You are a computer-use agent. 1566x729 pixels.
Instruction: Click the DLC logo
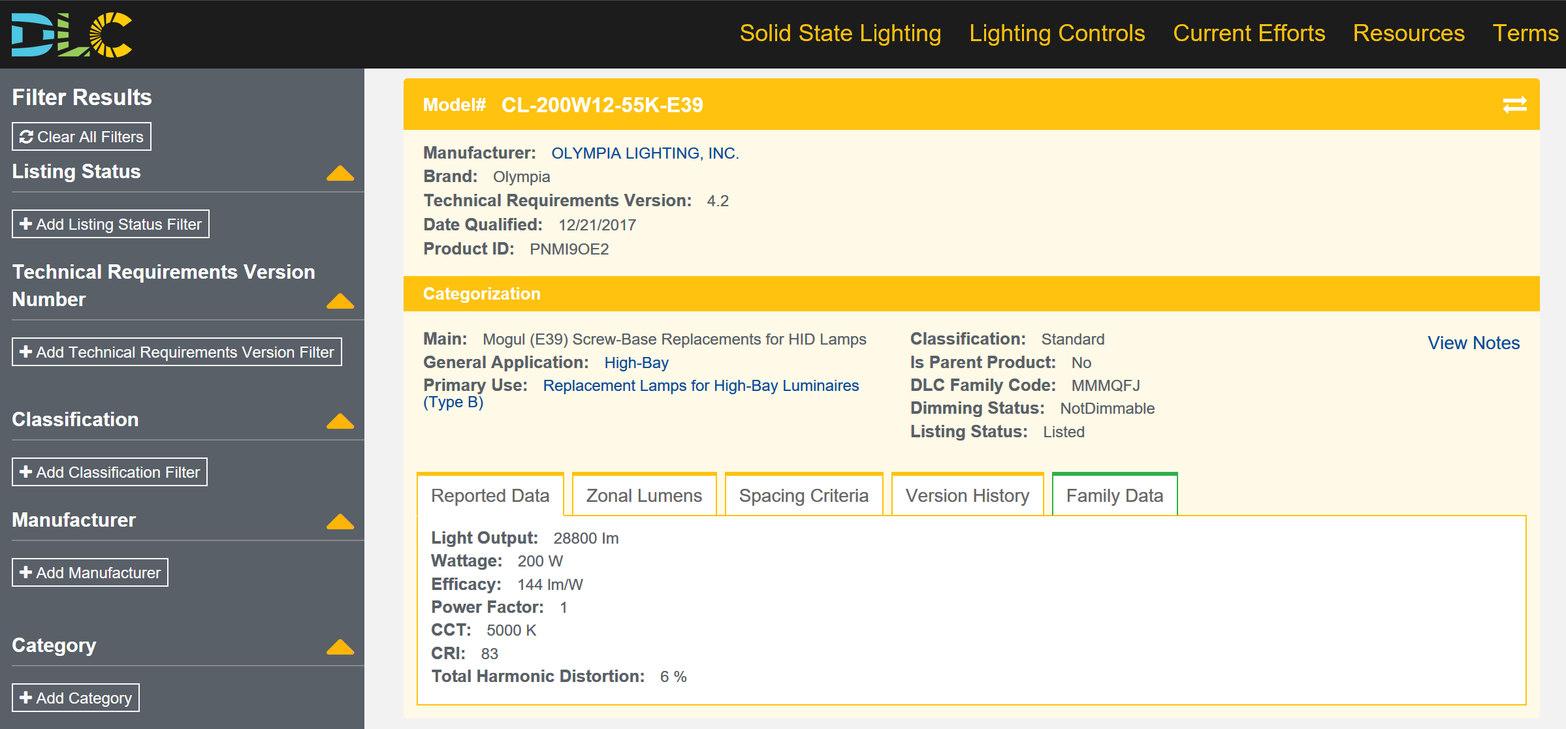72,34
